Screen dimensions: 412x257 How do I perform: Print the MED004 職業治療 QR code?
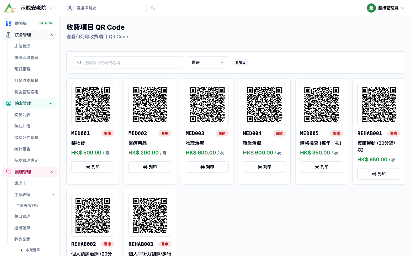264,167
